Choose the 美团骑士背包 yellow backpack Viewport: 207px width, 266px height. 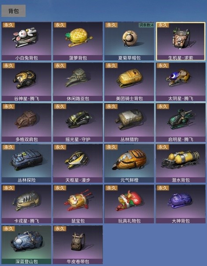129,82
